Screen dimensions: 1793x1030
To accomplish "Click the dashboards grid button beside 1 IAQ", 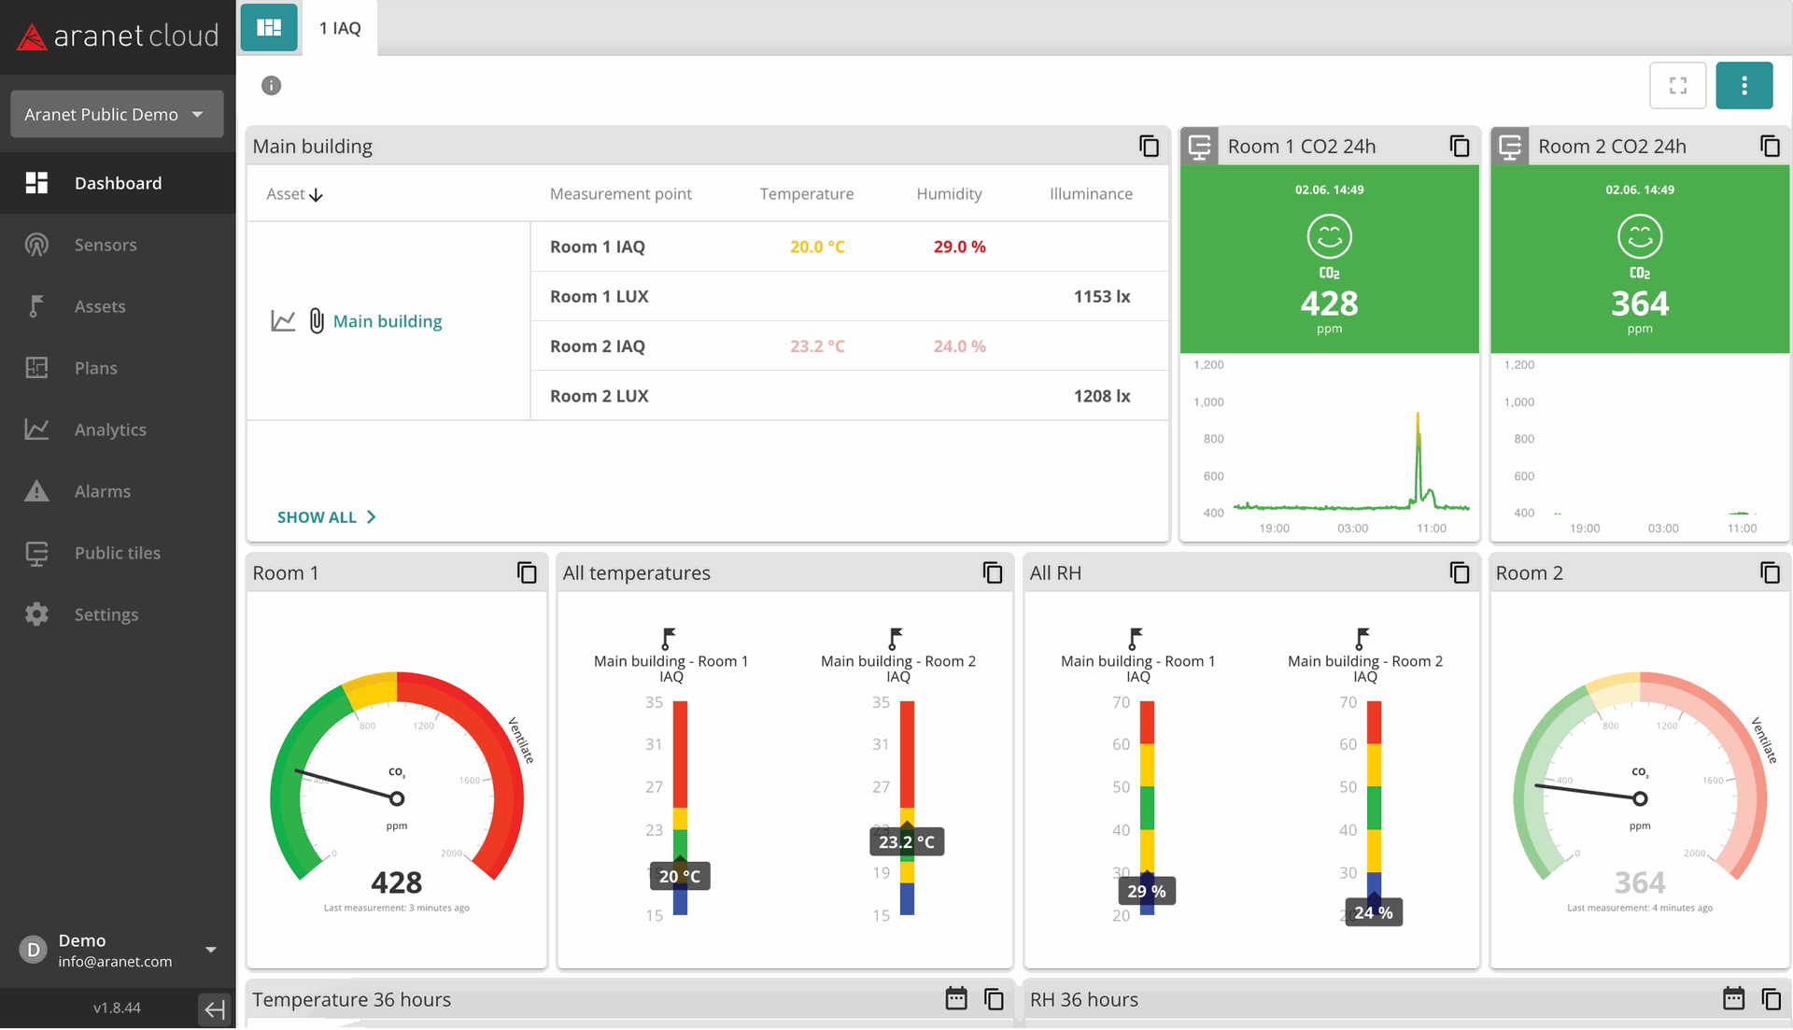I will coord(269,28).
